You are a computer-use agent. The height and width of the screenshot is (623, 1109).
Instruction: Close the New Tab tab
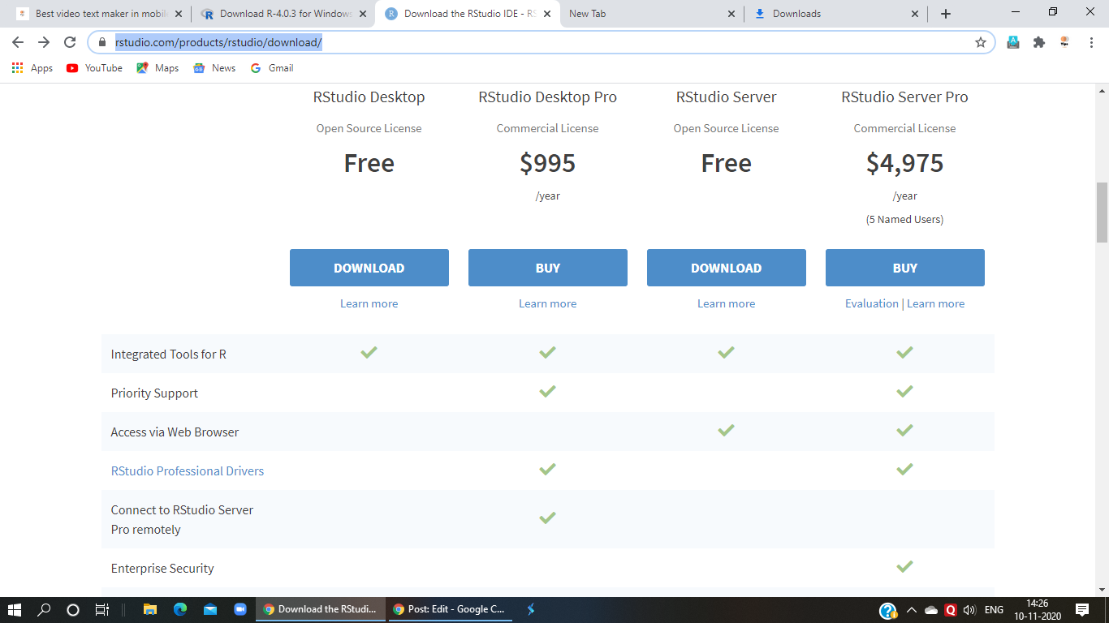point(731,14)
